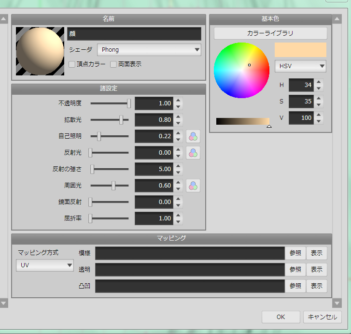Click the 周囲光 slider handle
Screen dimensions: 351x334
click(113, 185)
